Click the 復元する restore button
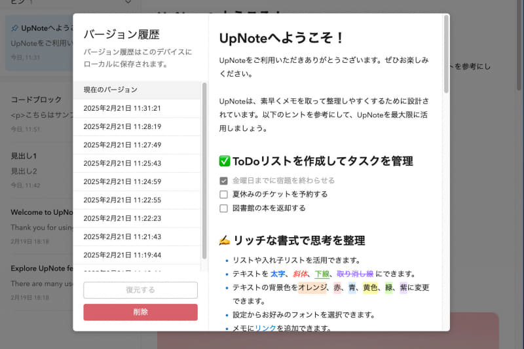The width and height of the screenshot is (524, 349). pyautogui.click(x=140, y=290)
